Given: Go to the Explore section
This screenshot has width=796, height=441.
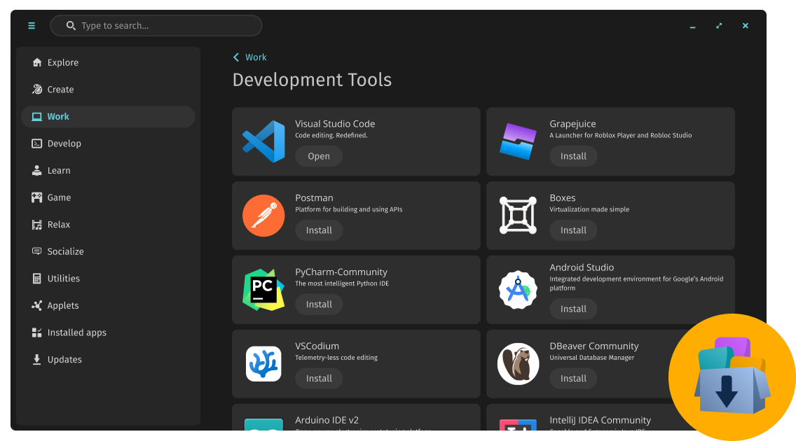Looking at the screenshot, I should click(x=108, y=62).
